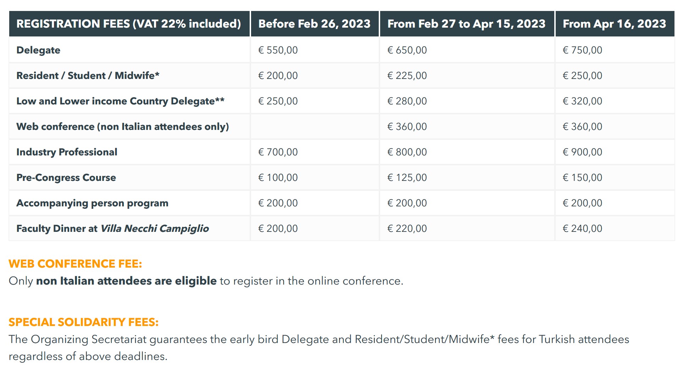The height and width of the screenshot is (366, 683).
Task: Click the Delegate row label
Action: (38, 50)
